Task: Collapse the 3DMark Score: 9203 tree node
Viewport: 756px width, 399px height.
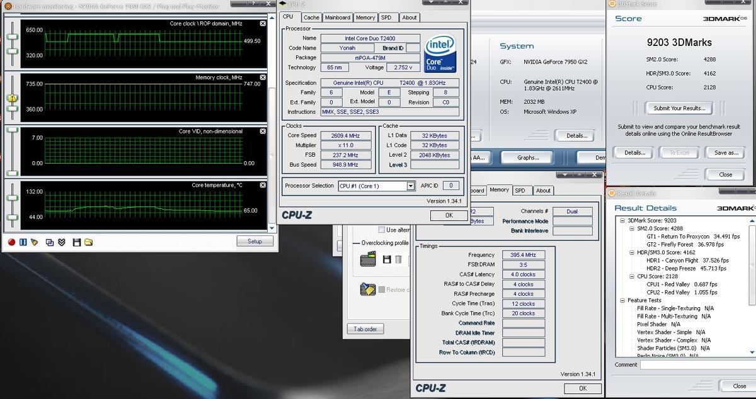Action: 623,221
